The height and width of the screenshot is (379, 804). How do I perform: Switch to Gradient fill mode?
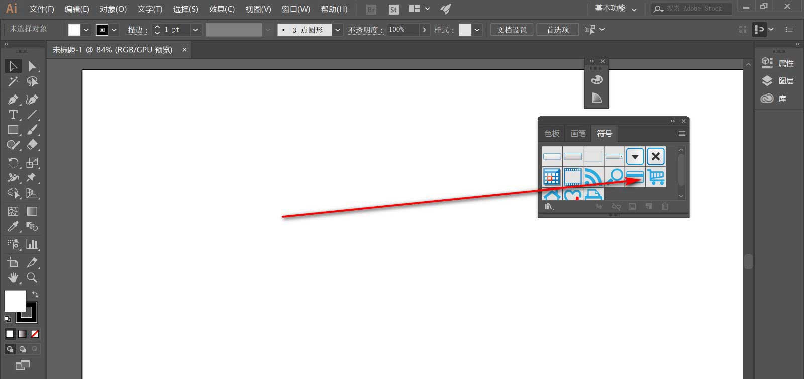tap(22, 334)
